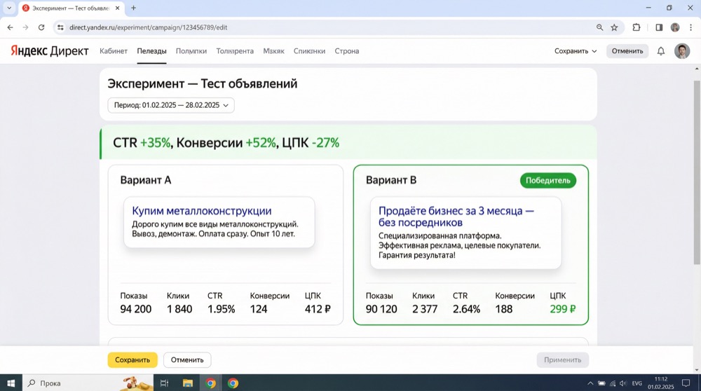Click the Клики value 1 840
This screenshot has height=391, width=701.
click(x=179, y=309)
